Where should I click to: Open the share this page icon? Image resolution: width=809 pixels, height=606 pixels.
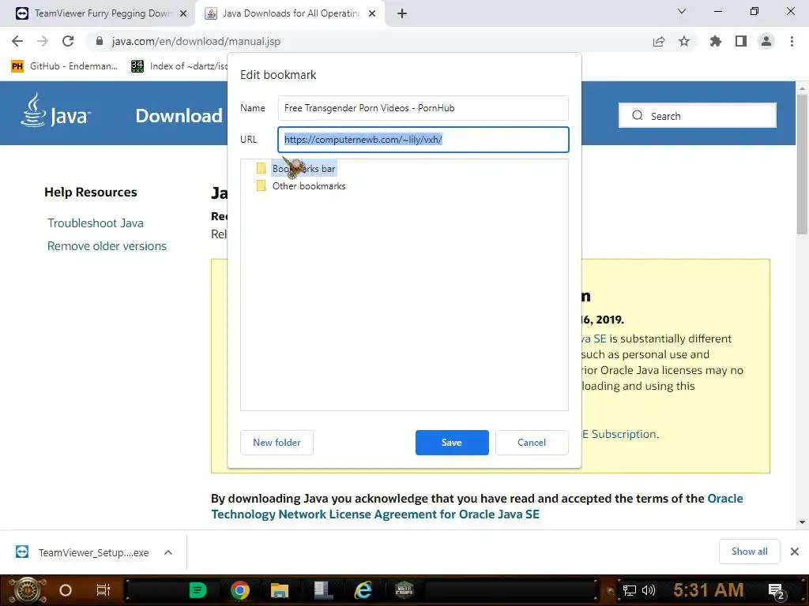[659, 42]
